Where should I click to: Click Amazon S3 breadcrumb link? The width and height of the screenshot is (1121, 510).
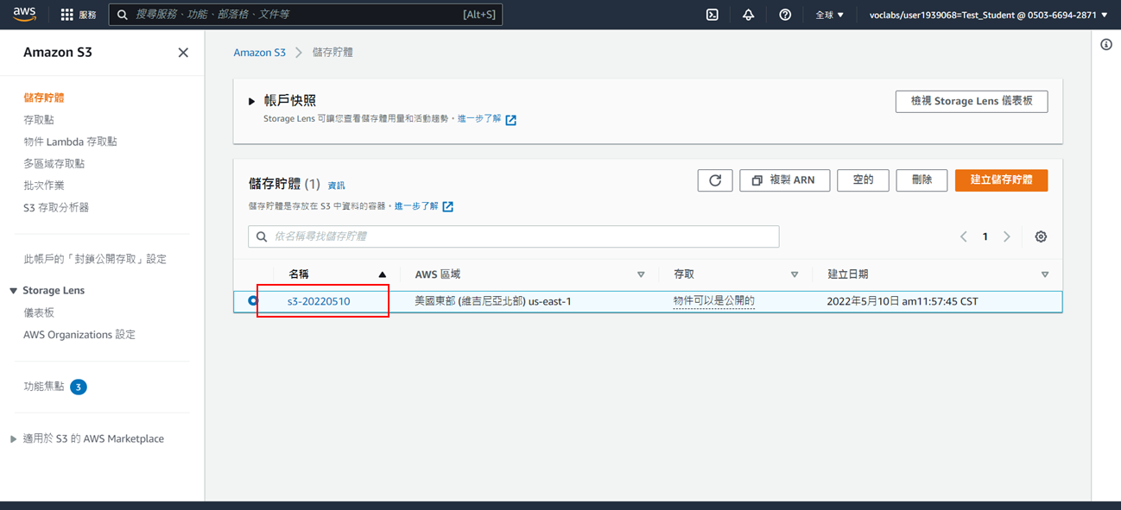(x=259, y=53)
